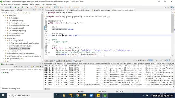Click the Console pin/settings gear icon
This screenshot has width=175, height=98.
(170, 60)
